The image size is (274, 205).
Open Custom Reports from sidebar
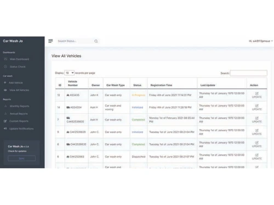coord(19,121)
